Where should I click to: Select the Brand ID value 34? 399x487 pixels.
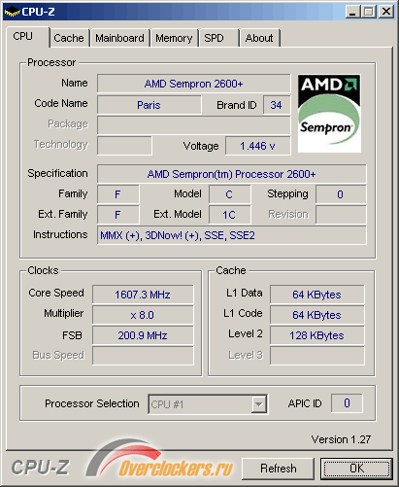[277, 105]
